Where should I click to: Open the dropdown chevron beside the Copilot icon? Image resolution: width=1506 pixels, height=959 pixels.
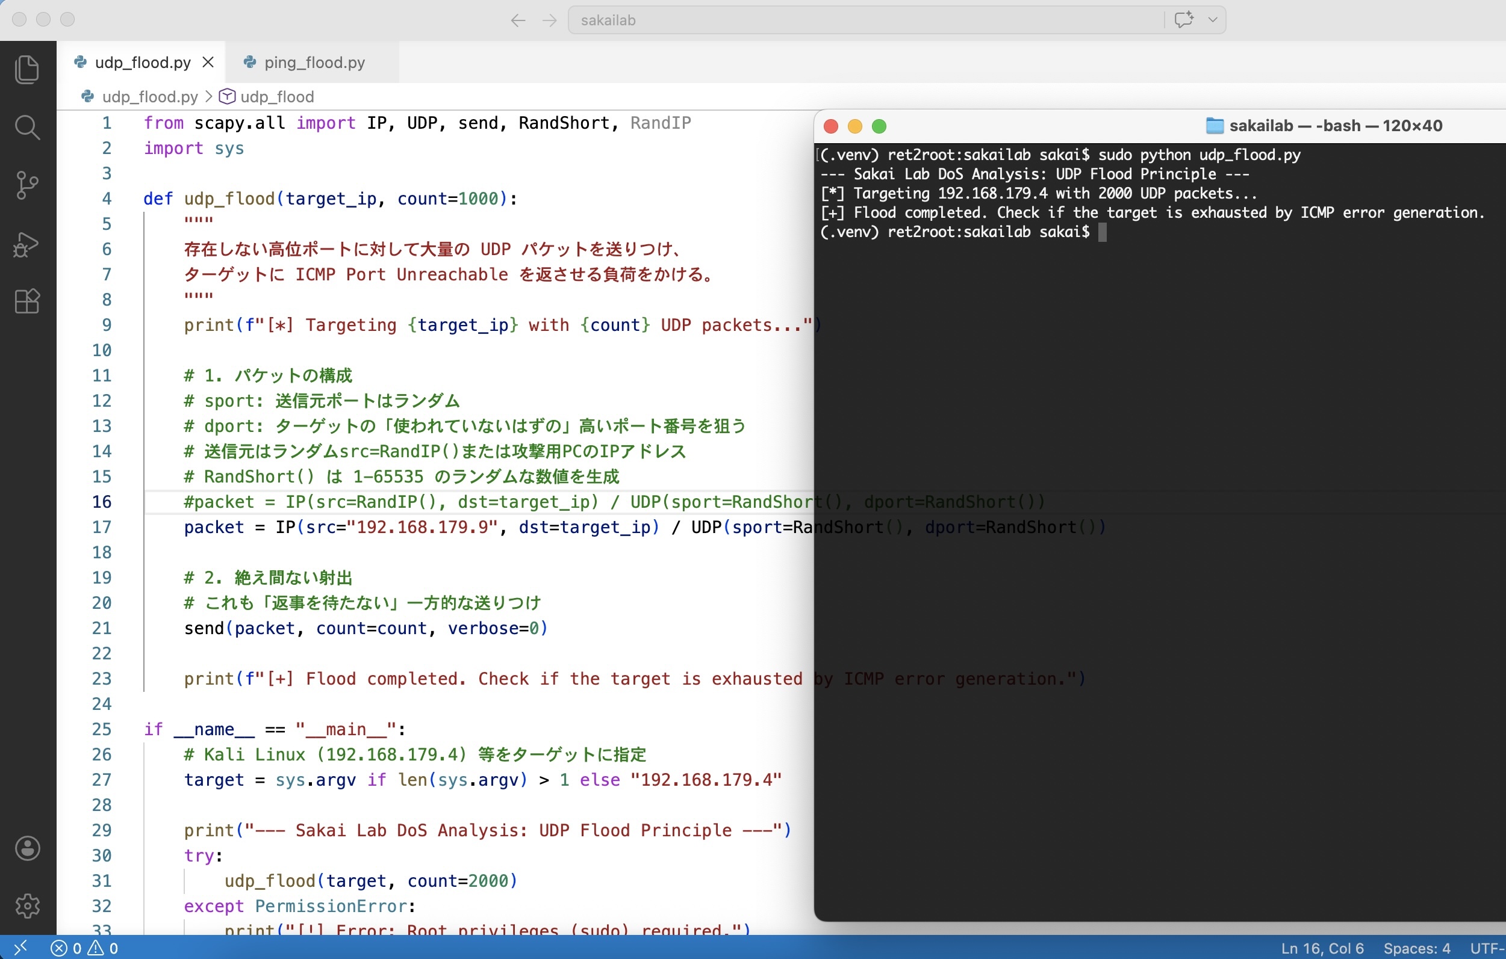click(x=1212, y=20)
